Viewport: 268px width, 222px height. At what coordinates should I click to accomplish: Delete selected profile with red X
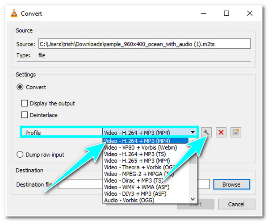click(x=221, y=132)
